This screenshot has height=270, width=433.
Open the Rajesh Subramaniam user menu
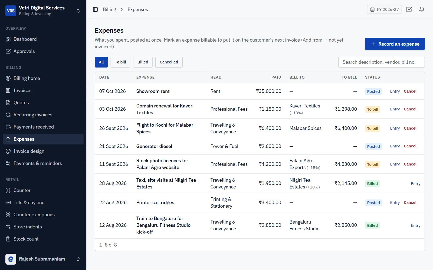(x=43, y=259)
